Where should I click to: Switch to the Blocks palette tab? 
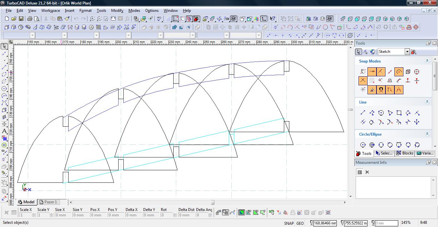point(405,153)
